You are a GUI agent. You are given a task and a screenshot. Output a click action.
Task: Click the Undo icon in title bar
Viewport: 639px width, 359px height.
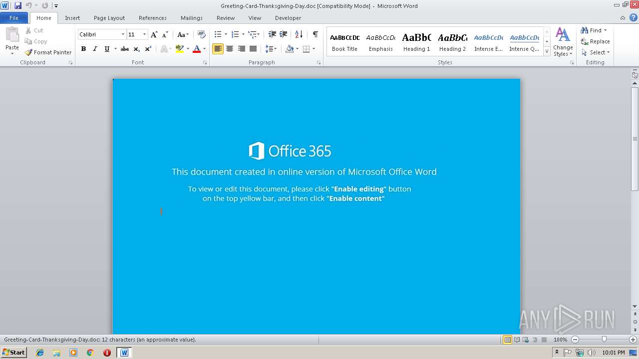point(28,5)
